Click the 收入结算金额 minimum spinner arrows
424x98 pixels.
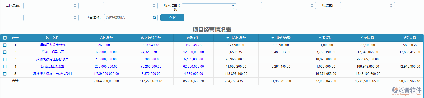tap(233, 7)
